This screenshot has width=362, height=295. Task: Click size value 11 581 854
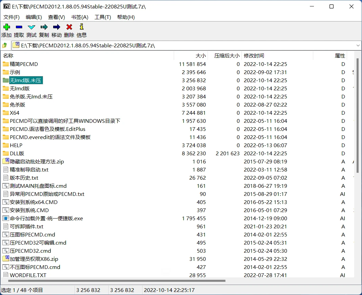coord(192,64)
